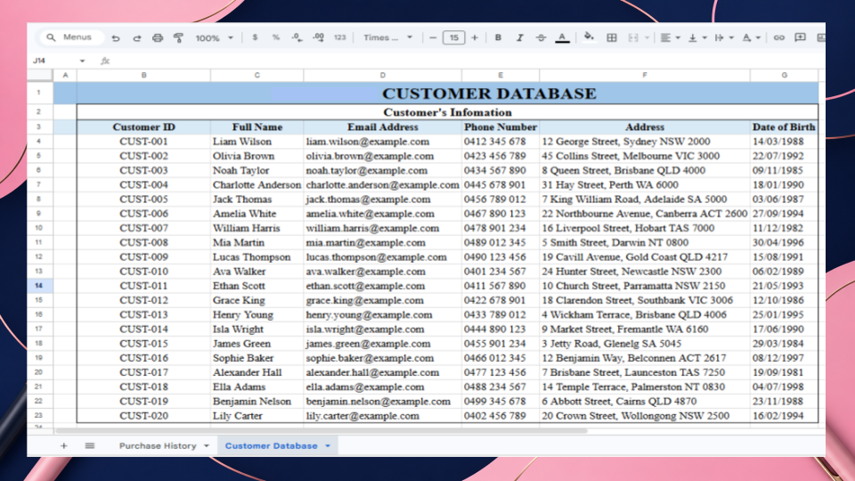Viewport: 855px width, 481px height.
Task: Increase font size with plus button
Action: 475,37
